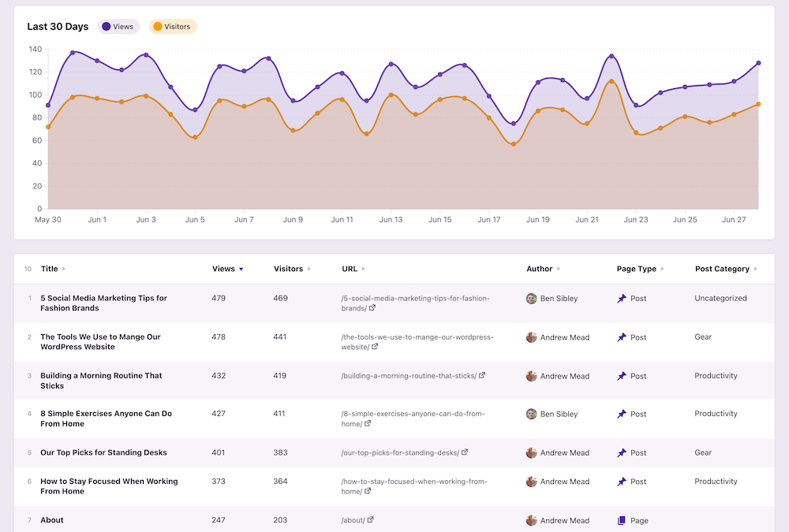
Task: Open the Views column sort dropdown
Action: (x=239, y=269)
